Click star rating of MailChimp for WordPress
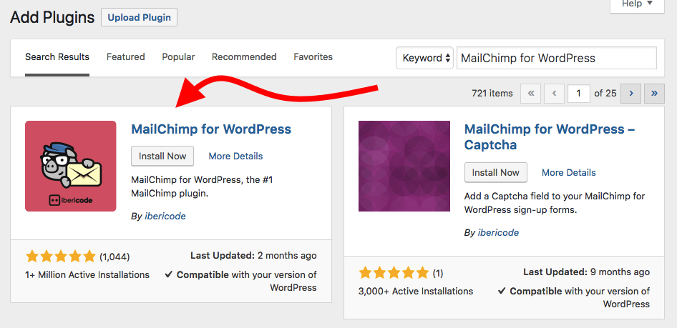The height and width of the screenshot is (328, 677). click(x=60, y=257)
